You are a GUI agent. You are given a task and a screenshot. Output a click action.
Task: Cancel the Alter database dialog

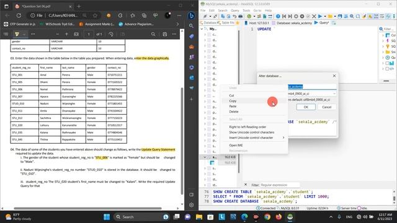coord(327,107)
